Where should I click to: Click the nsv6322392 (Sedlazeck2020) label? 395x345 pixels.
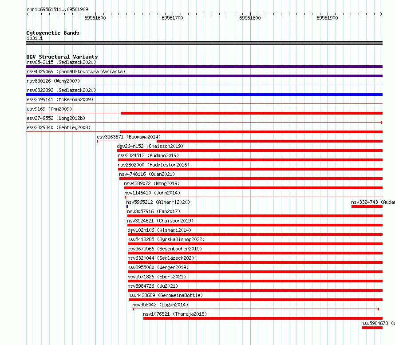(61, 90)
